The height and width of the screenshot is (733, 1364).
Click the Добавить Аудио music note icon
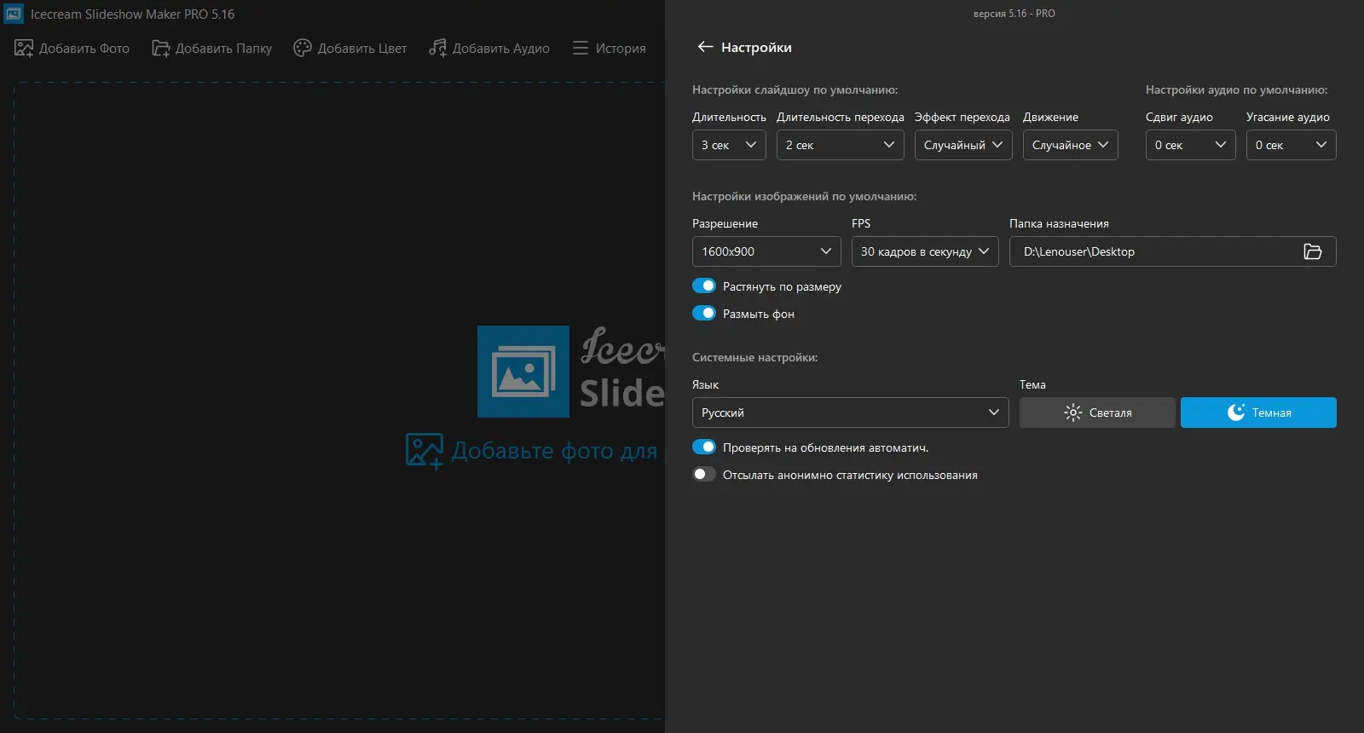[x=437, y=48]
